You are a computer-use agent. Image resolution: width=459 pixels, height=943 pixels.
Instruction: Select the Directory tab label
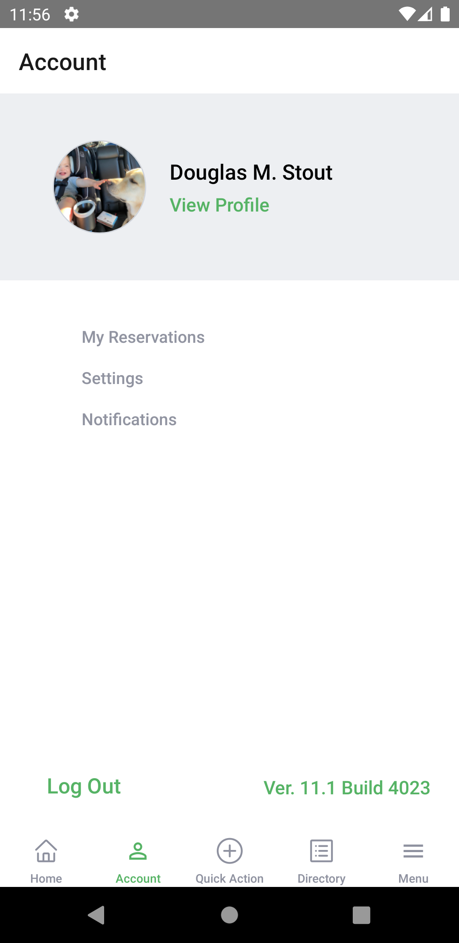pos(321,878)
